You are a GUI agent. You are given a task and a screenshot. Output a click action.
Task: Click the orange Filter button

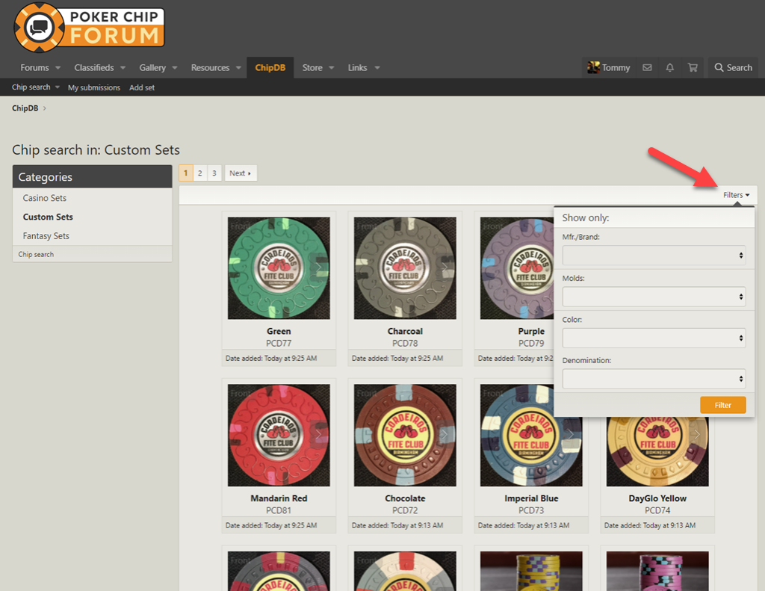click(722, 405)
